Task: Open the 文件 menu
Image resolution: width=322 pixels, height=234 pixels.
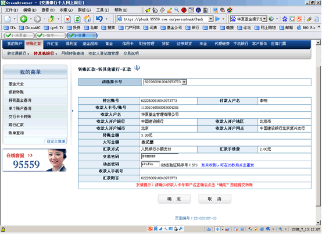Action: coord(12,10)
